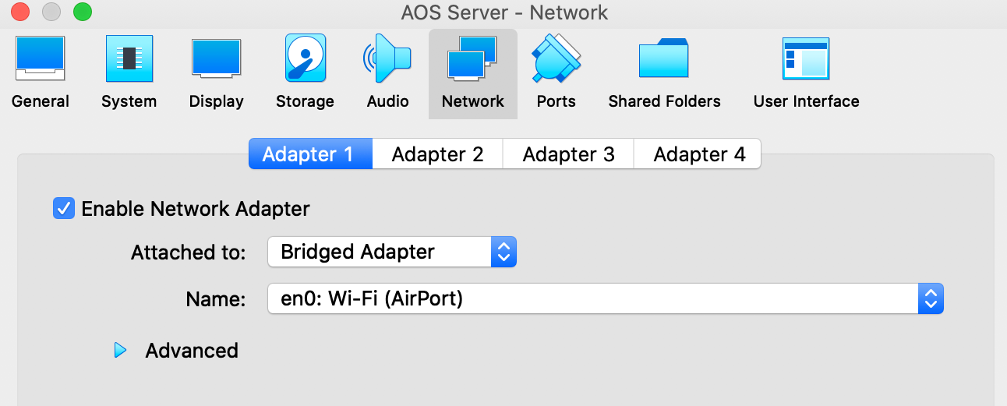This screenshot has width=1007, height=406.
Task: Select the Network settings icon
Action: point(472,60)
